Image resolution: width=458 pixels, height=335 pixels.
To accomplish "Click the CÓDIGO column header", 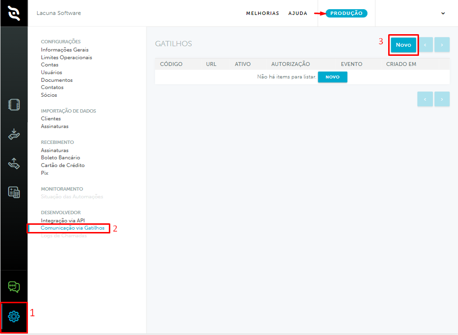I will tap(171, 64).
